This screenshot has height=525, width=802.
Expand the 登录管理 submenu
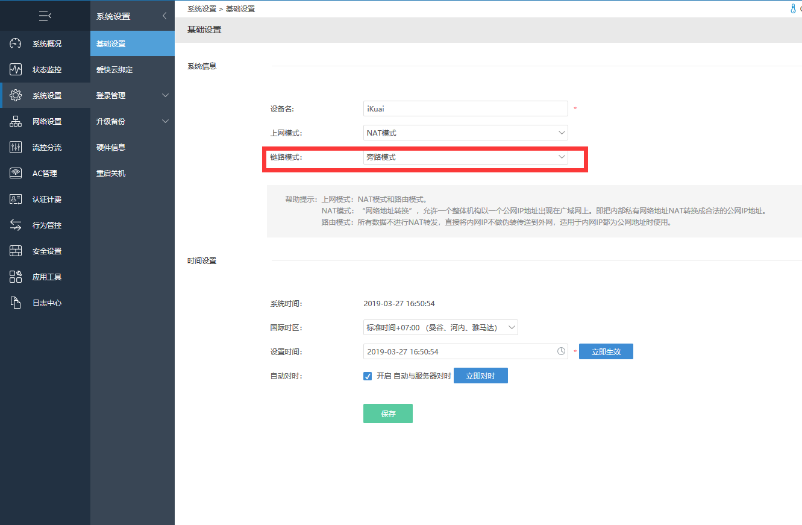click(132, 95)
